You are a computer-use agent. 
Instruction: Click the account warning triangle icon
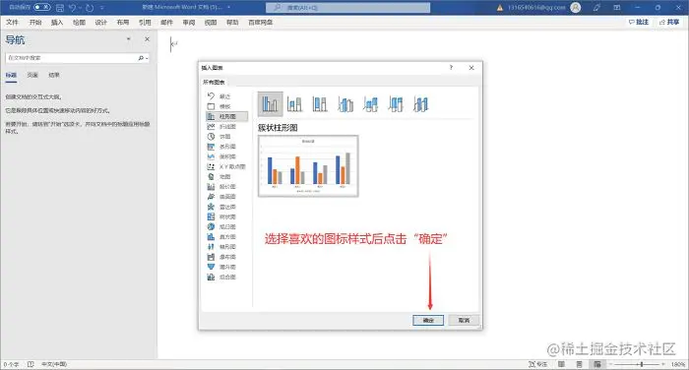pyautogui.click(x=500, y=8)
